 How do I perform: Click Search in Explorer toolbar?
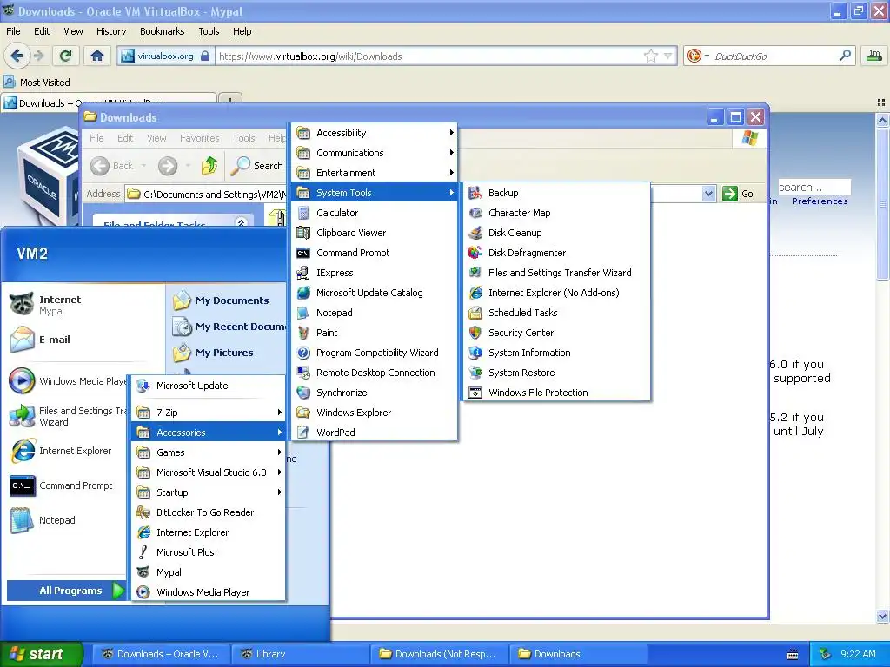(x=257, y=166)
